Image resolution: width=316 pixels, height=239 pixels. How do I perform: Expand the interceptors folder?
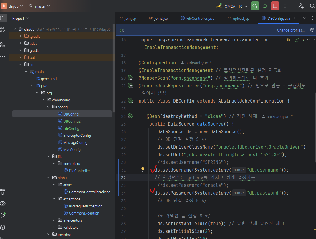point(54,220)
